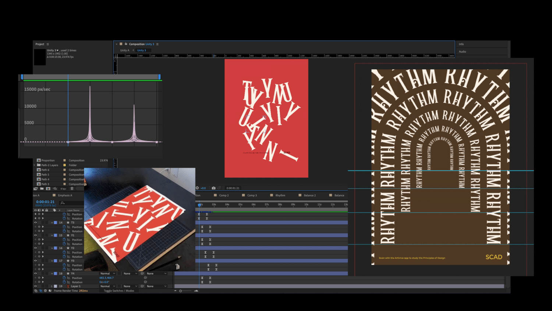The image size is (552, 311).
Task: Click the layer 18 Y4 label color swatch
Action: point(56,273)
